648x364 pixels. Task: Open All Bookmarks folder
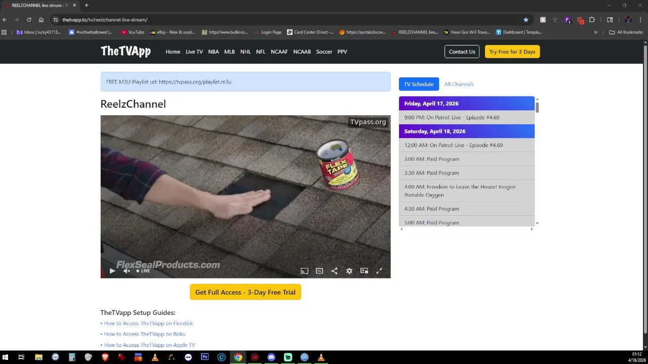click(626, 32)
